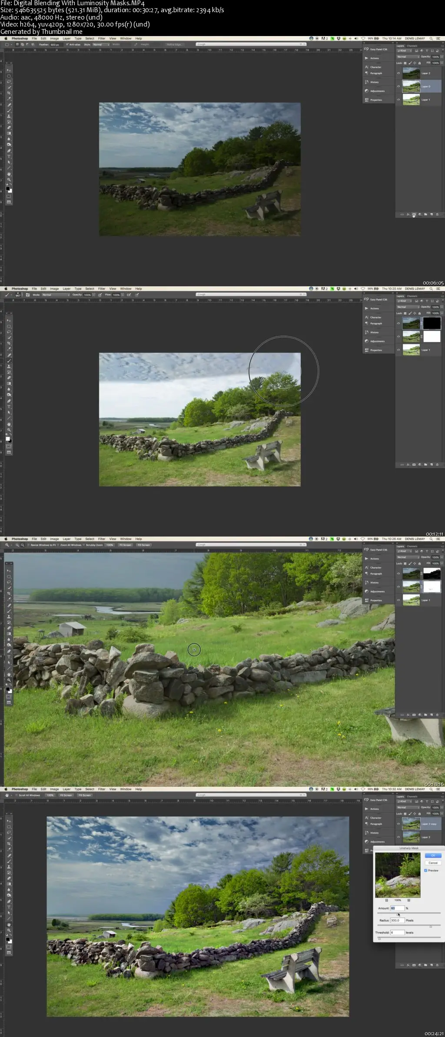Select the Clone Stamp tool in the 10:20 AM frame
This screenshot has height=1037, width=445.
click(x=9, y=366)
